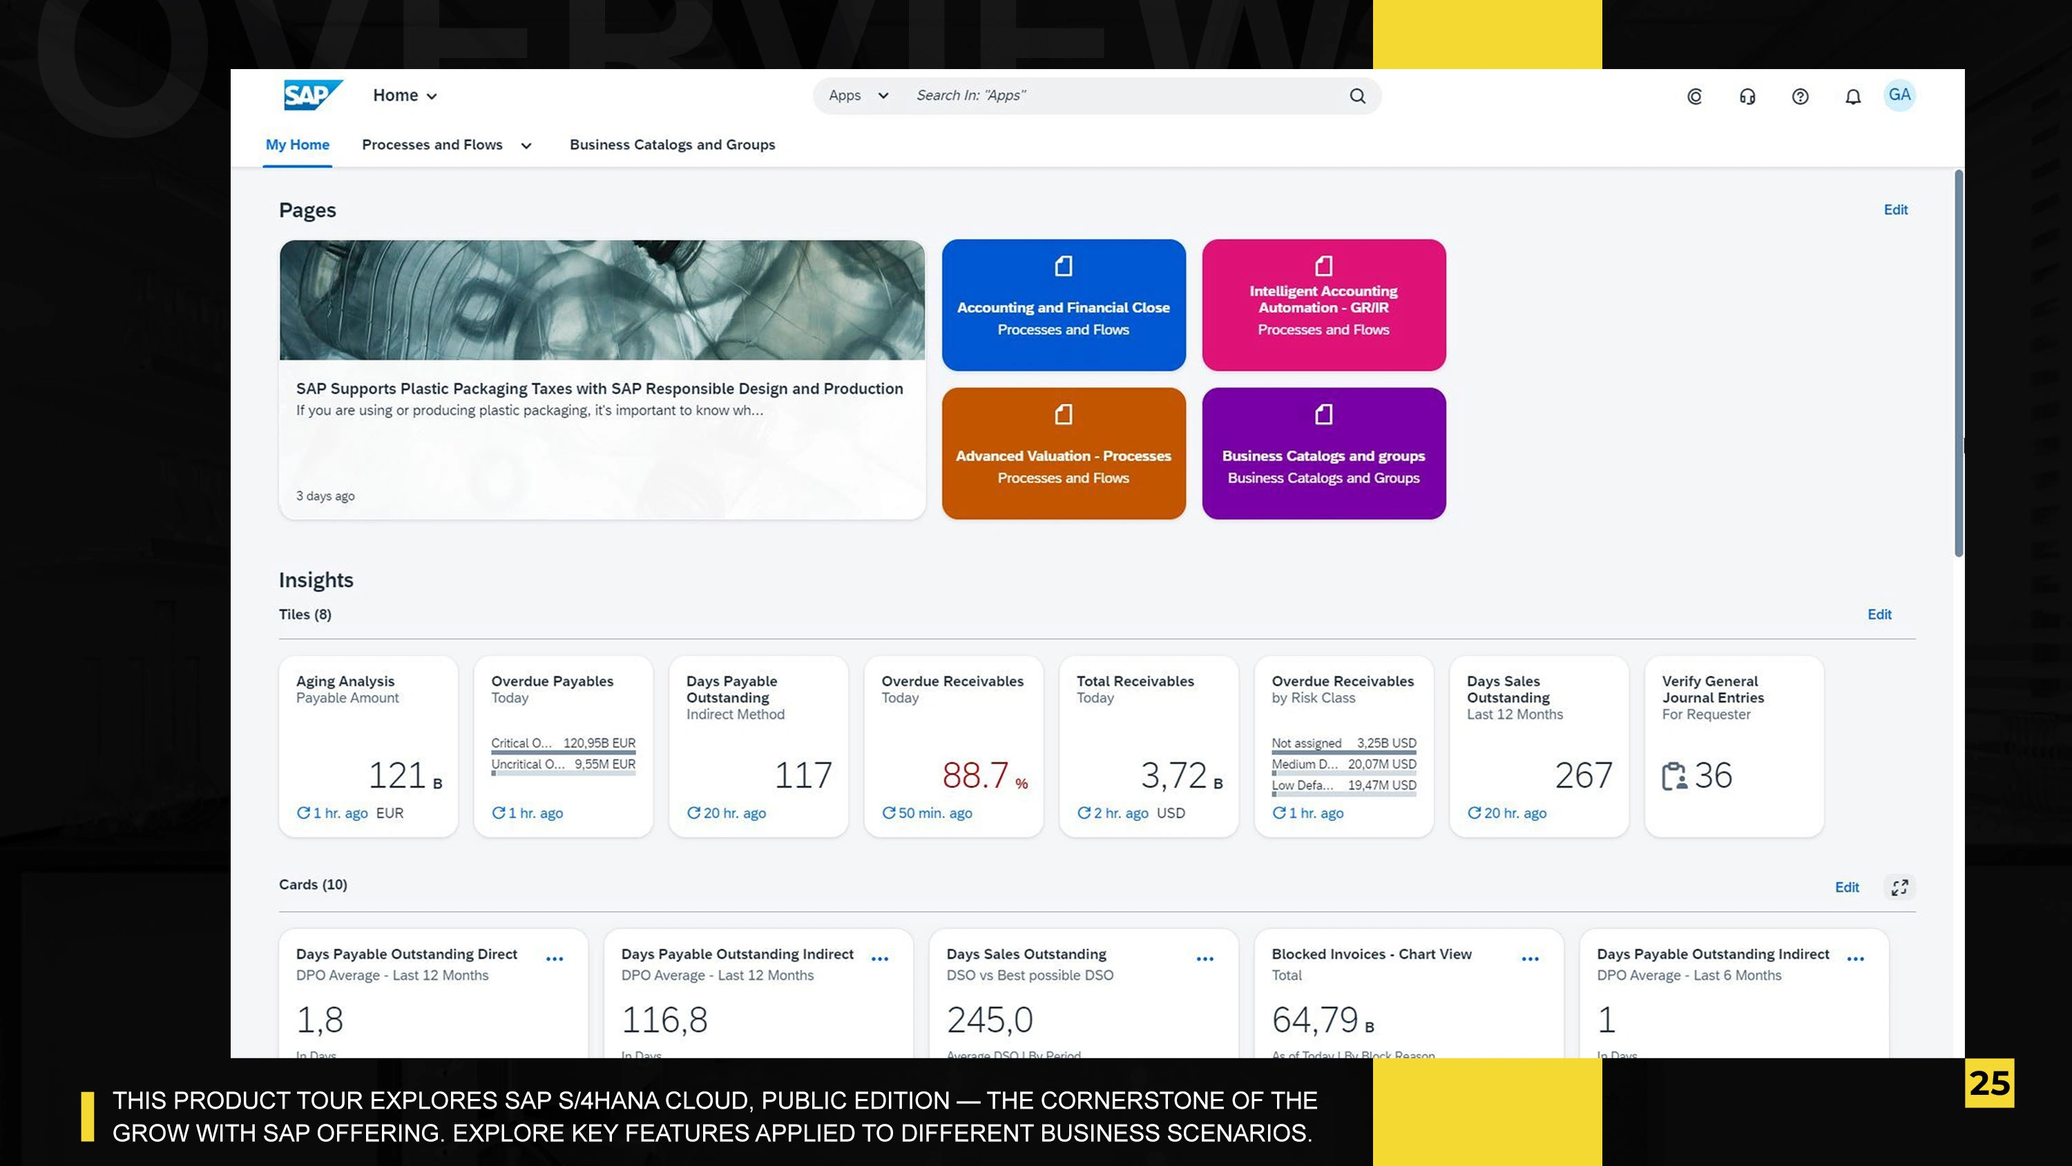Open the headset support icon

(1747, 97)
